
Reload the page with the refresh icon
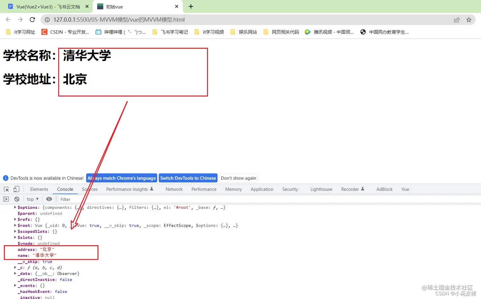tap(32, 19)
